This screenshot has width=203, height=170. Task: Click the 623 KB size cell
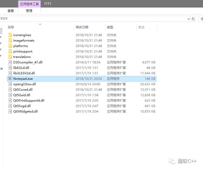[x=150, y=100]
